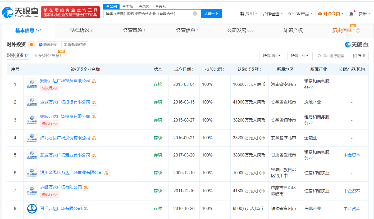Open the 法律诉讼 tab

point(81,30)
